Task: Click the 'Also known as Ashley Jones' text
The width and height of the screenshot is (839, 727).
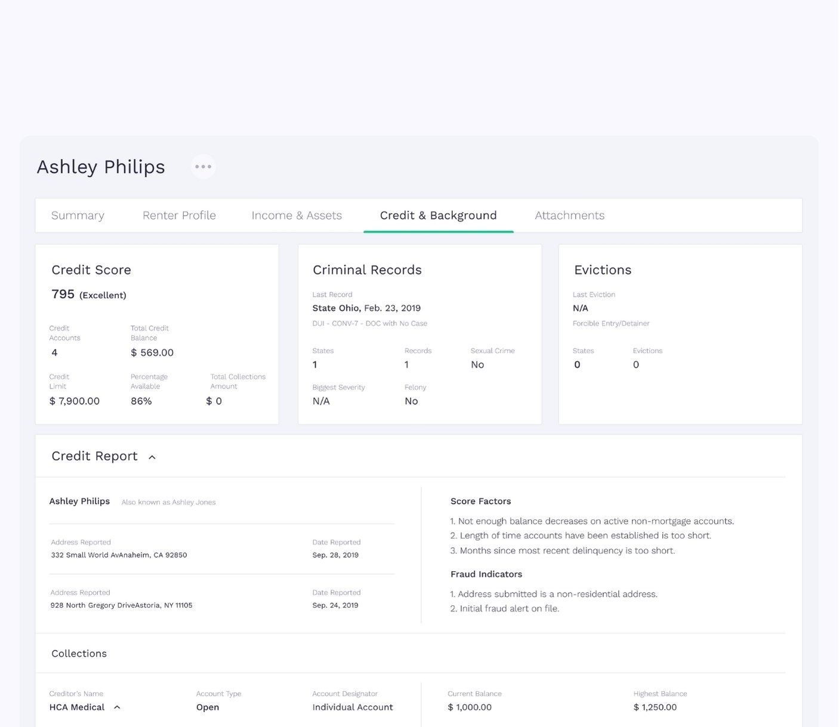Action: tap(168, 502)
